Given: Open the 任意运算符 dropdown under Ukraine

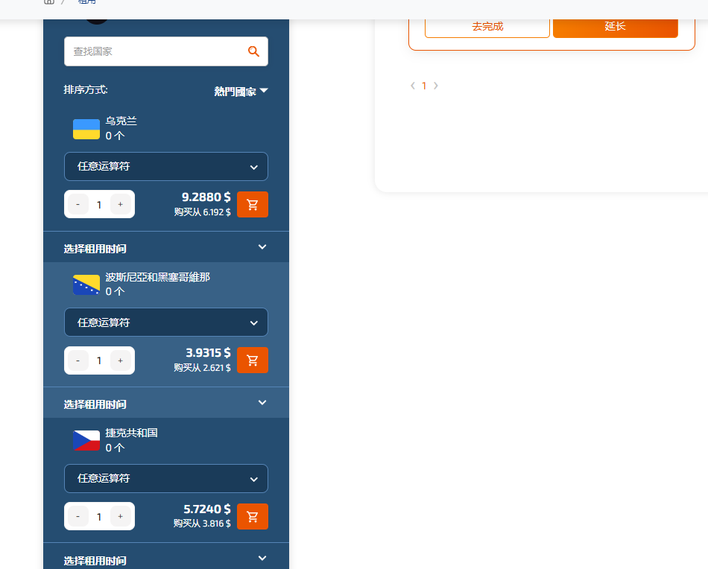Looking at the screenshot, I should pyautogui.click(x=165, y=166).
